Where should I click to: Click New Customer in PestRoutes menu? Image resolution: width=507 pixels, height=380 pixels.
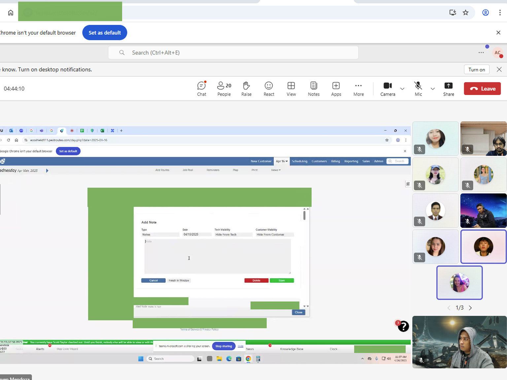[261, 161]
